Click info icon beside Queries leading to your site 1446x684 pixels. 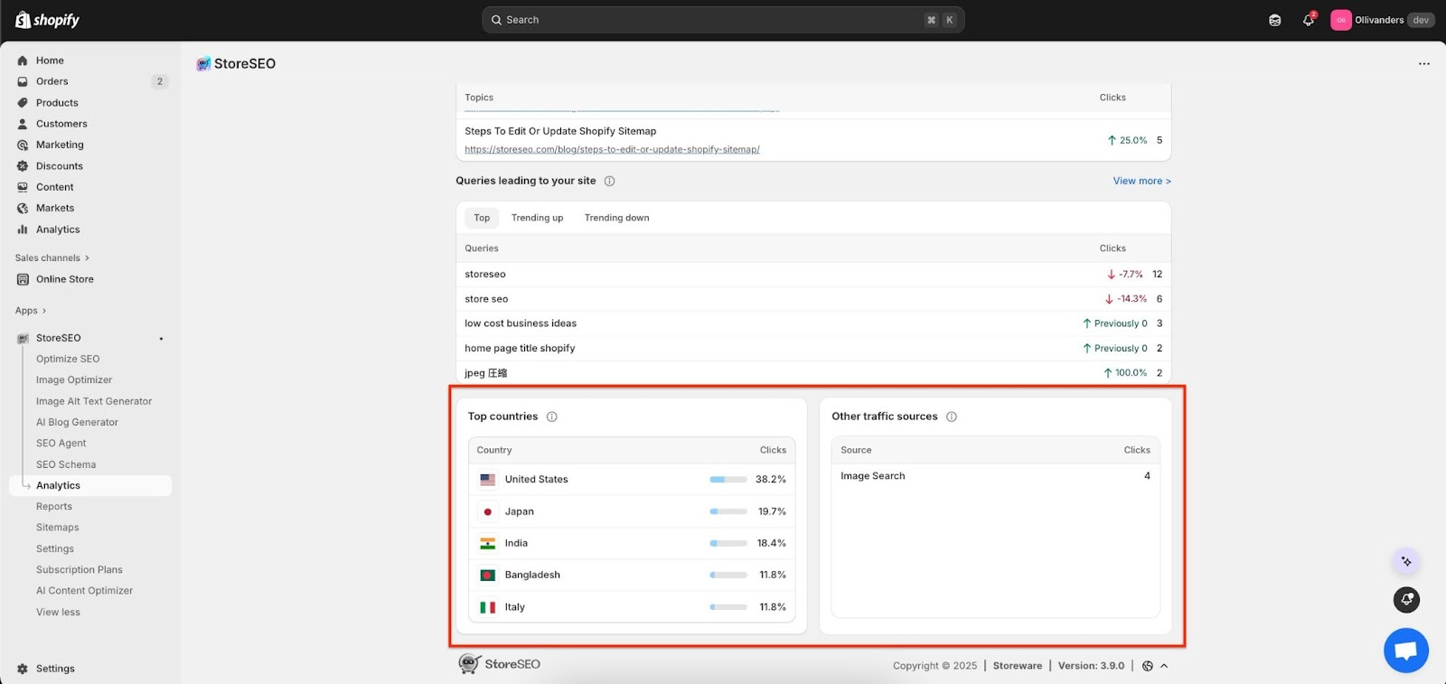click(x=609, y=181)
